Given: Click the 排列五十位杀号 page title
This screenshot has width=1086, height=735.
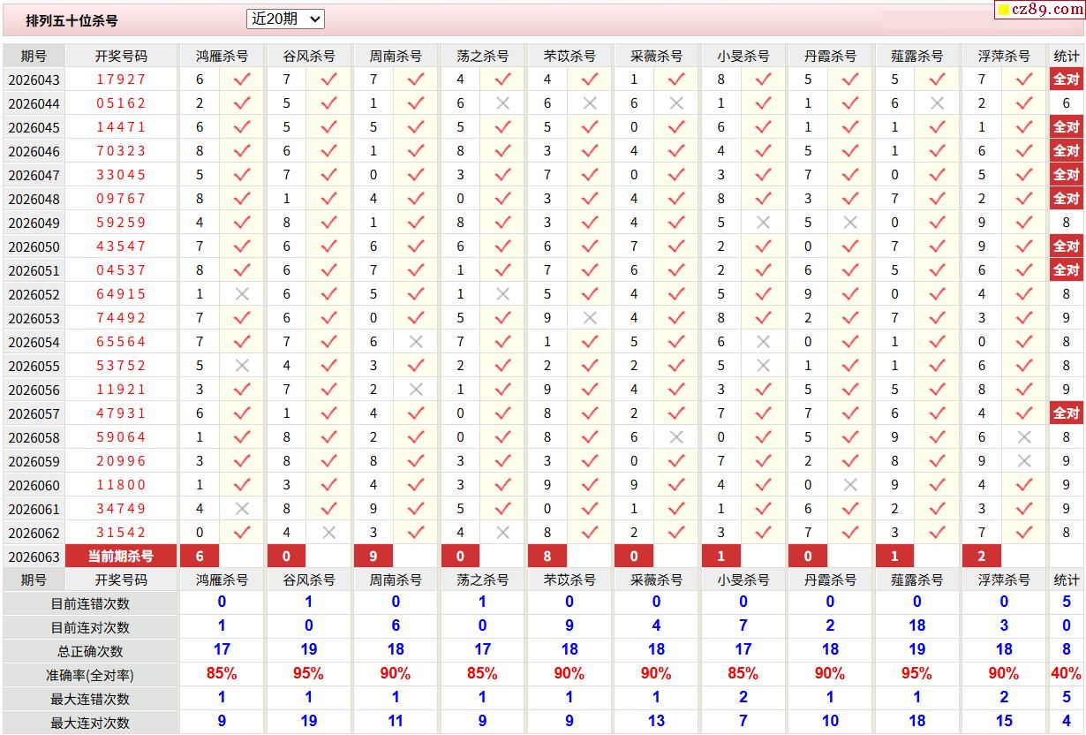Looking at the screenshot, I should 72,20.
